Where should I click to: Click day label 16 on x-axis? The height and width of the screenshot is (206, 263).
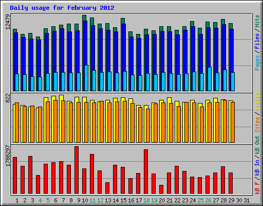pyautogui.click(x=131, y=200)
